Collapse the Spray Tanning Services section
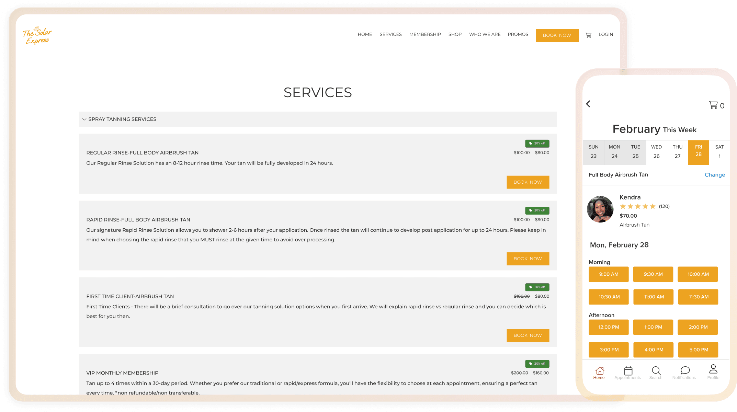 [84, 119]
